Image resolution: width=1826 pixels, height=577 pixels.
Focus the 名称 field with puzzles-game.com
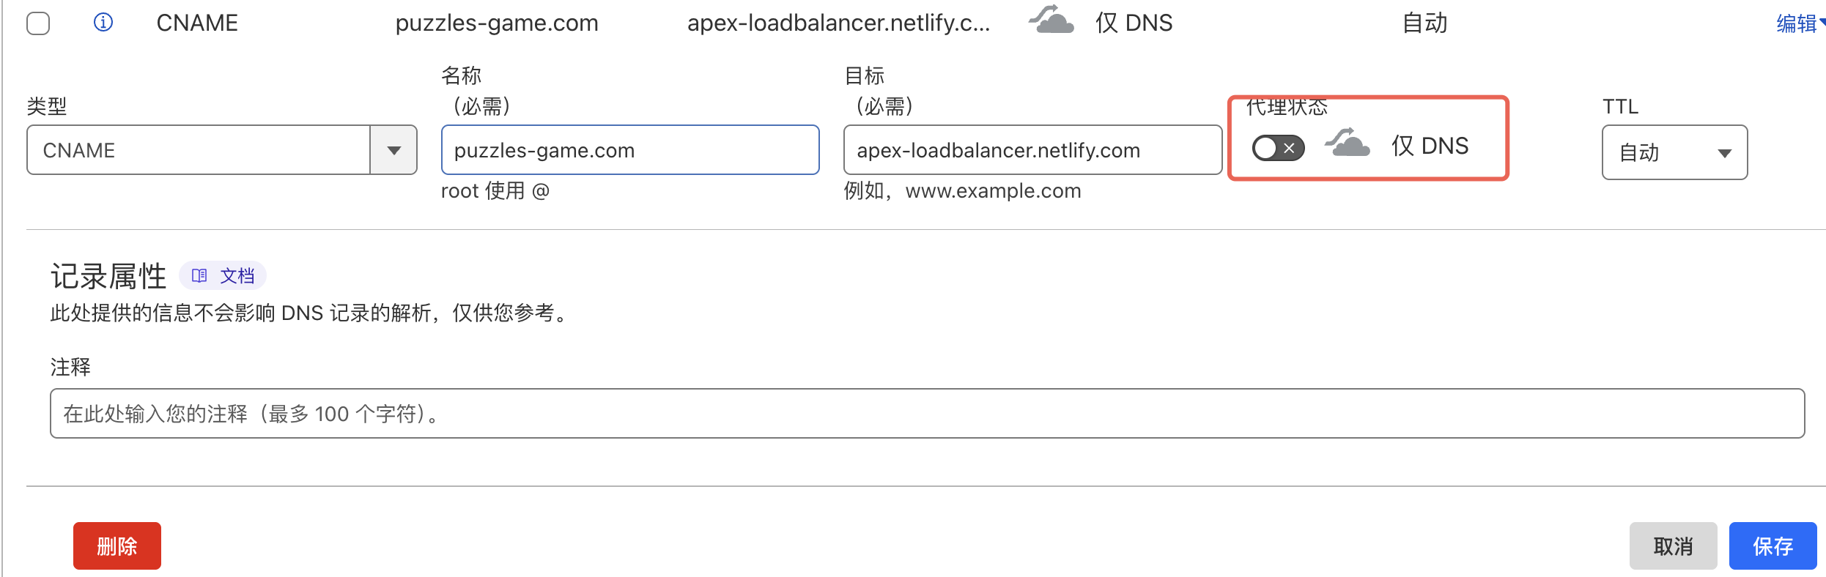[x=630, y=150]
